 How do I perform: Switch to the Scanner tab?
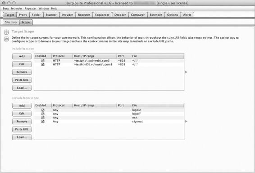click(x=51, y=15)
